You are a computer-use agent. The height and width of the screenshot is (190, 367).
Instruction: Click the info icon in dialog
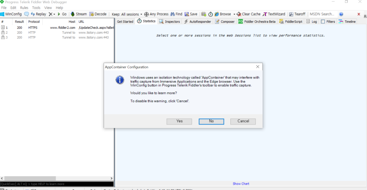tap(119, 80)
